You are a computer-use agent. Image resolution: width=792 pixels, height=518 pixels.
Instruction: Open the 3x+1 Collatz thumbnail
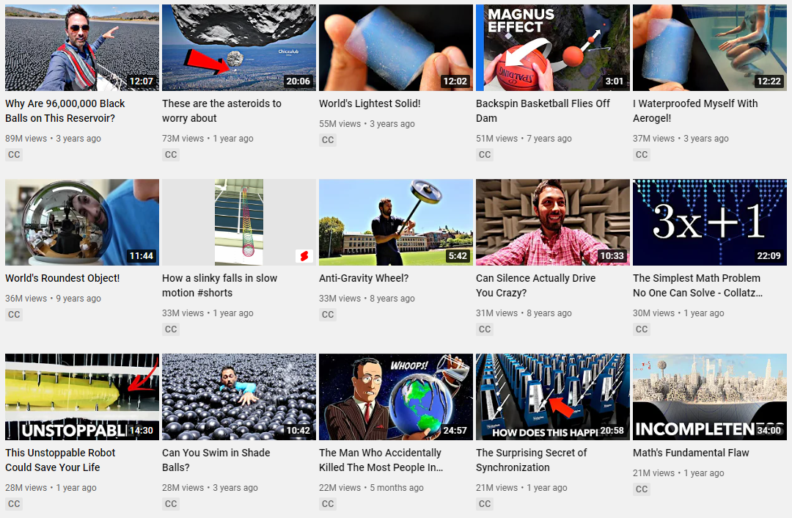tap(710, 222)
